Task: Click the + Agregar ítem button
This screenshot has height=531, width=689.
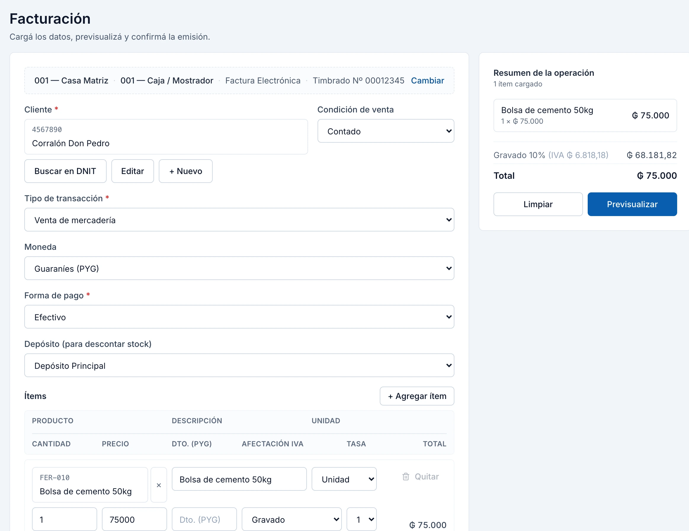Action: coord(417,396)
